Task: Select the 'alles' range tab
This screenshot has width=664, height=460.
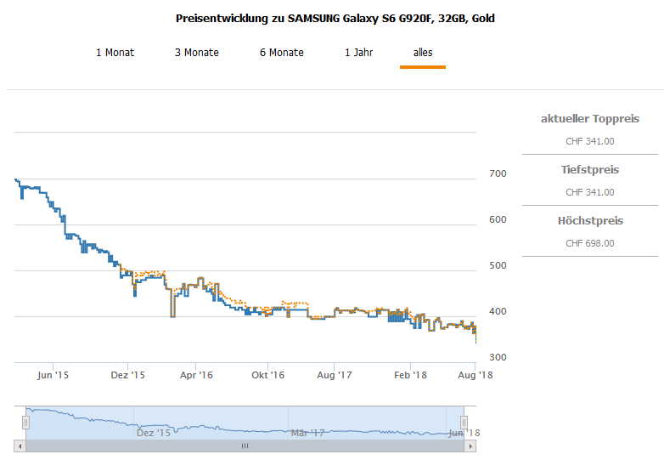Action: [423, 53]
